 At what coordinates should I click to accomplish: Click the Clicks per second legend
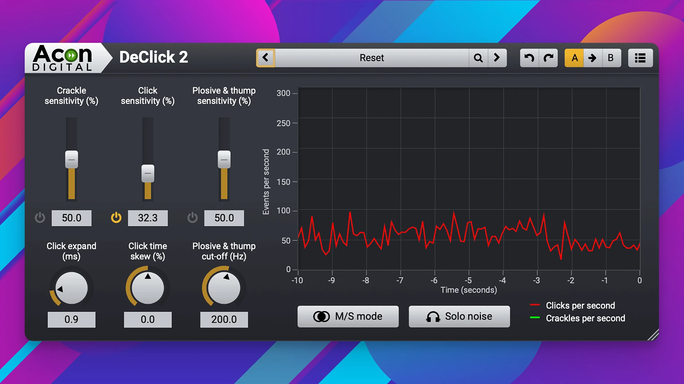point(572,305)
